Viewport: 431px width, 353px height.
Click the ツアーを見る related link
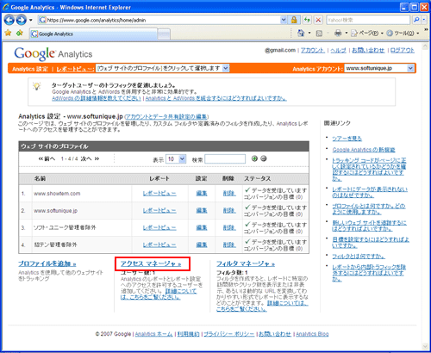click(347, 139)
